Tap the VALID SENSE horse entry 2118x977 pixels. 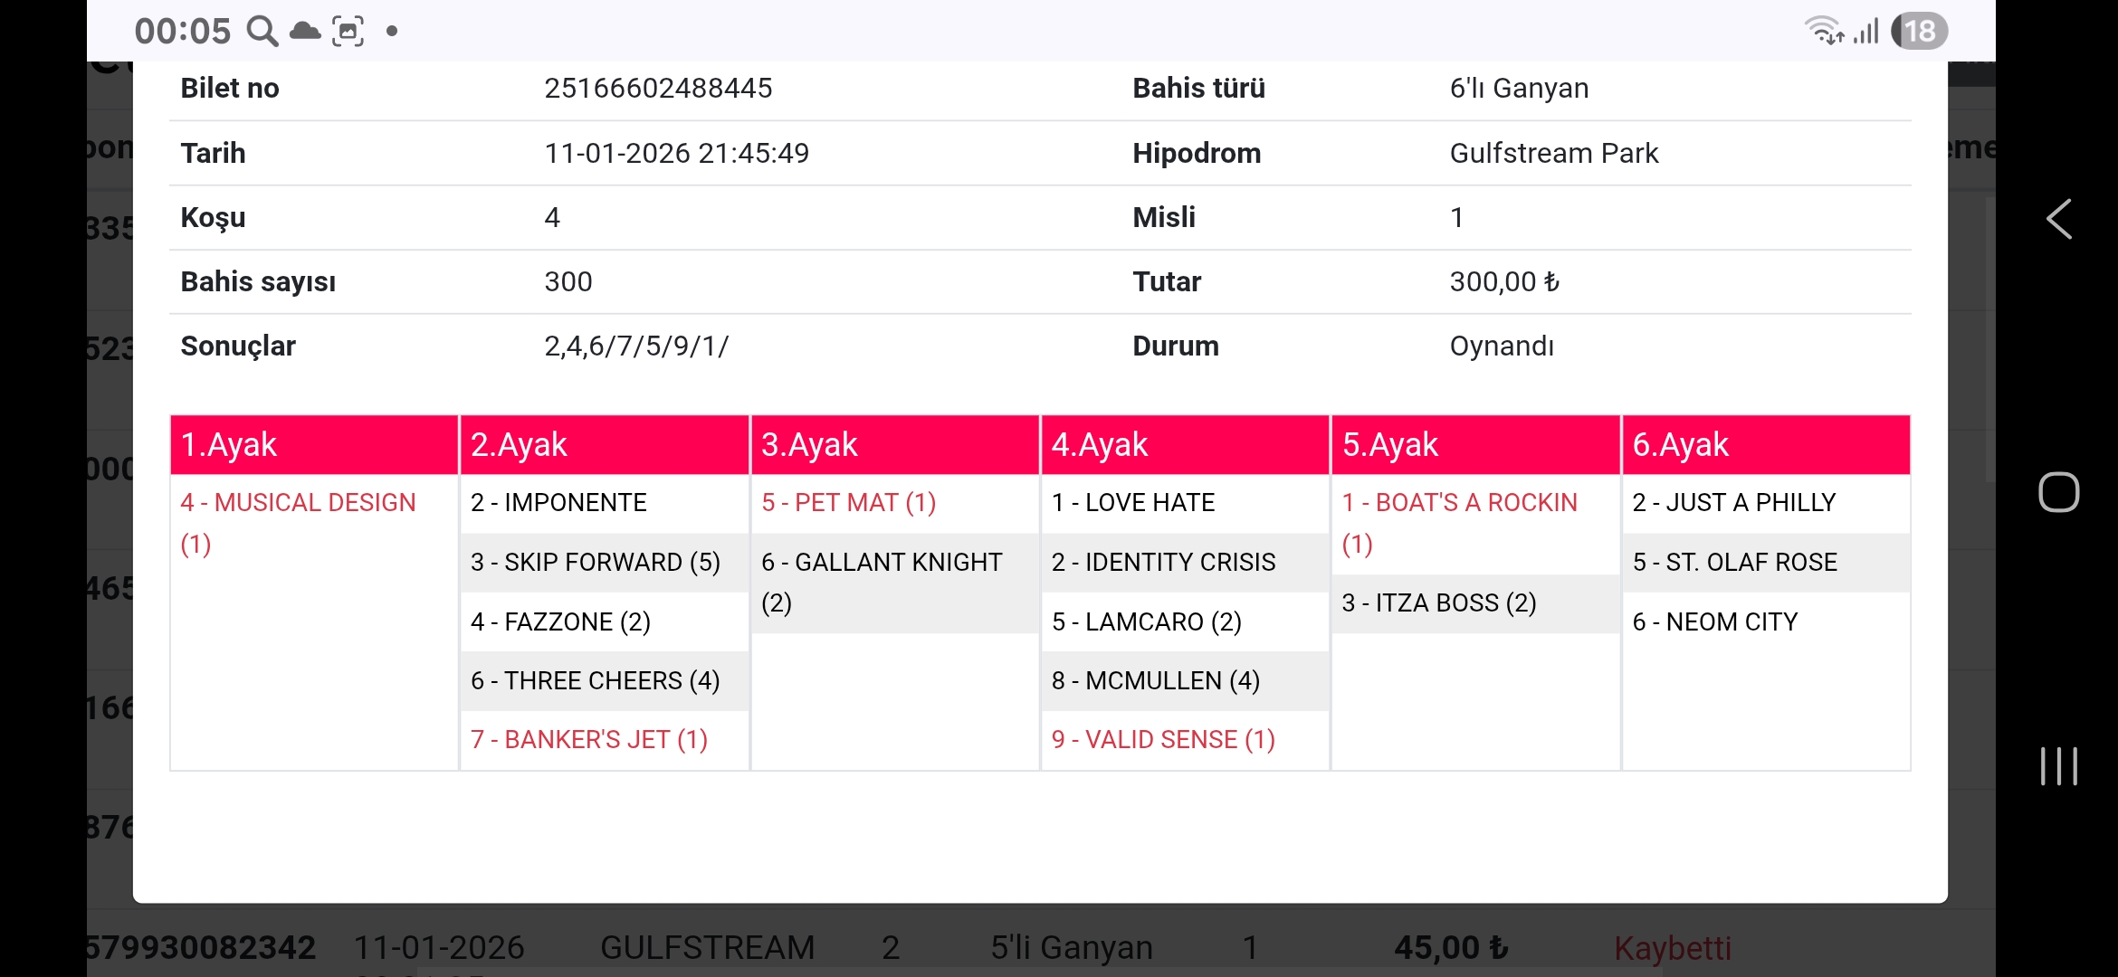pos(1163,739)
